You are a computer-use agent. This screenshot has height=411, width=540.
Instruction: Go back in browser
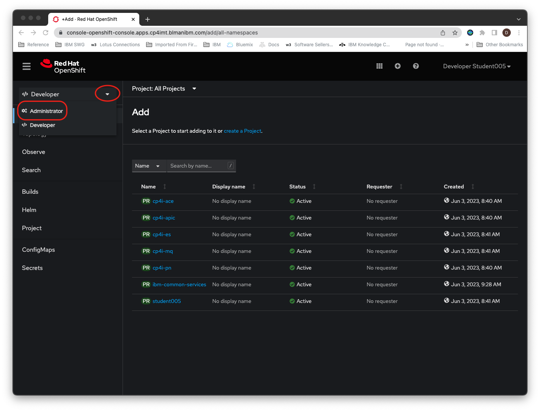21,33
